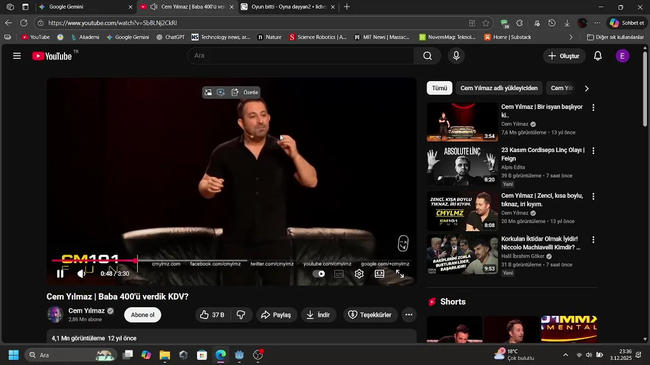Open 'Zenci, kısa boylu, tıknaz' video thumbnail
This screenshot has width=650, height=365.
[x=462, y=211]
